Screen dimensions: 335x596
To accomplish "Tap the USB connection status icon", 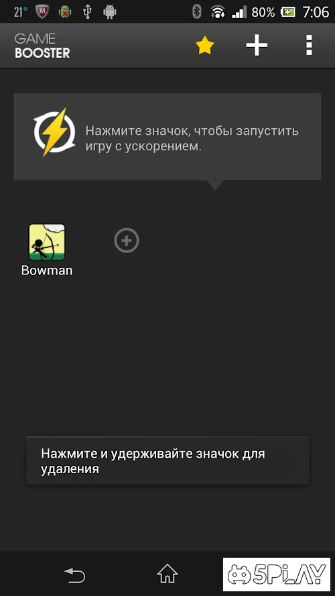I will coord(87,12).
